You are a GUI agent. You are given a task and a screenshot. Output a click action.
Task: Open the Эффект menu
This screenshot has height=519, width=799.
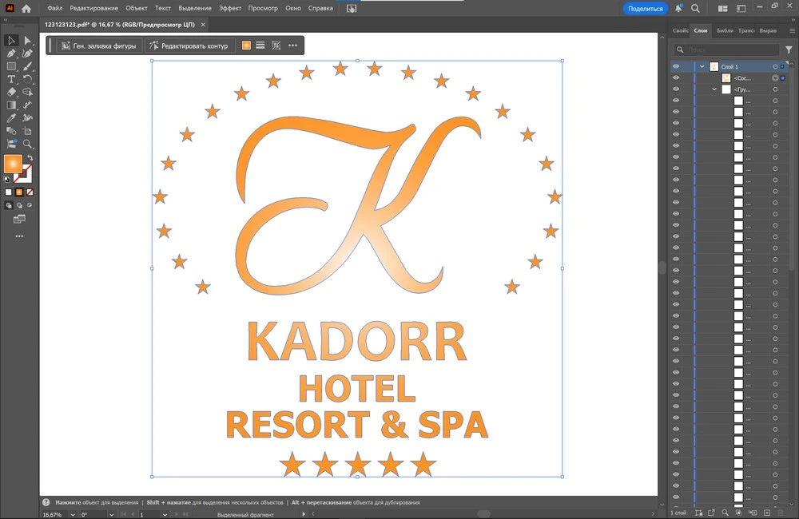point(230,8)
